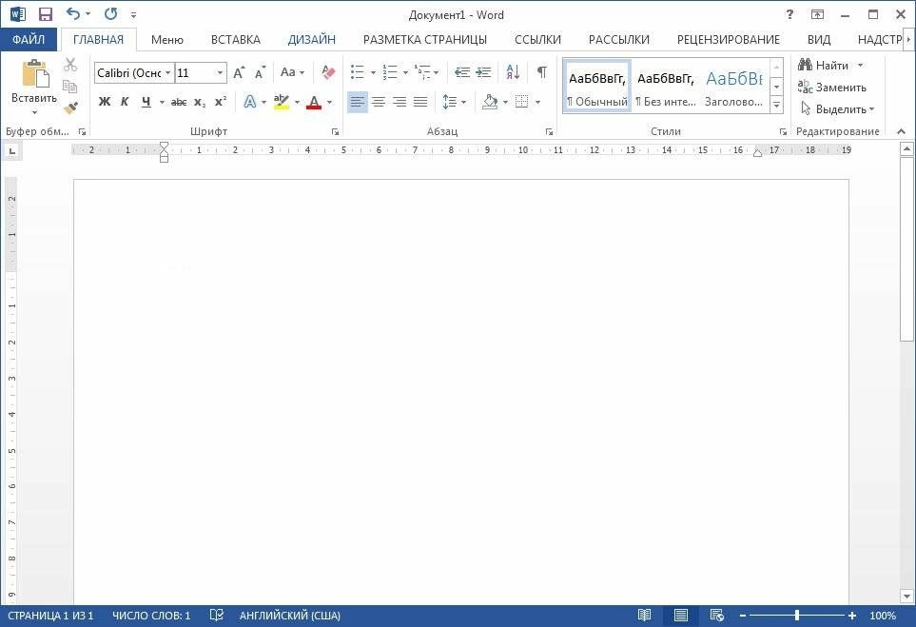Align text to the right
916x627 pixels.
[x=400, y=102]
